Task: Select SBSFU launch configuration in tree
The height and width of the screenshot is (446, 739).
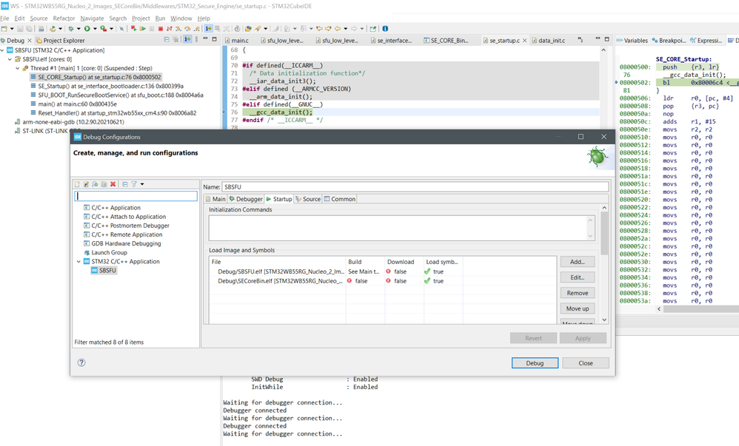Action: coord(103,270)
